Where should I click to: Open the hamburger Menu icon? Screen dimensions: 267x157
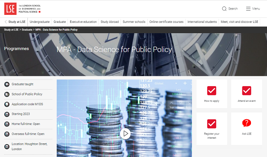tap(248, 9)
